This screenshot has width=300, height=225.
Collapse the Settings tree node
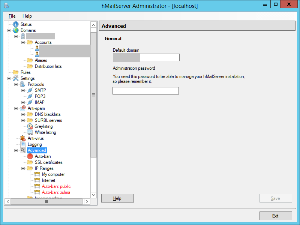tap(9, 78)
